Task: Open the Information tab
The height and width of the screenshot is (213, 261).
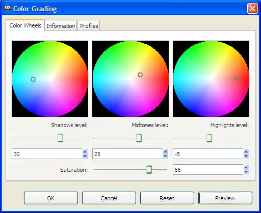Action: (x=61, y=26)
